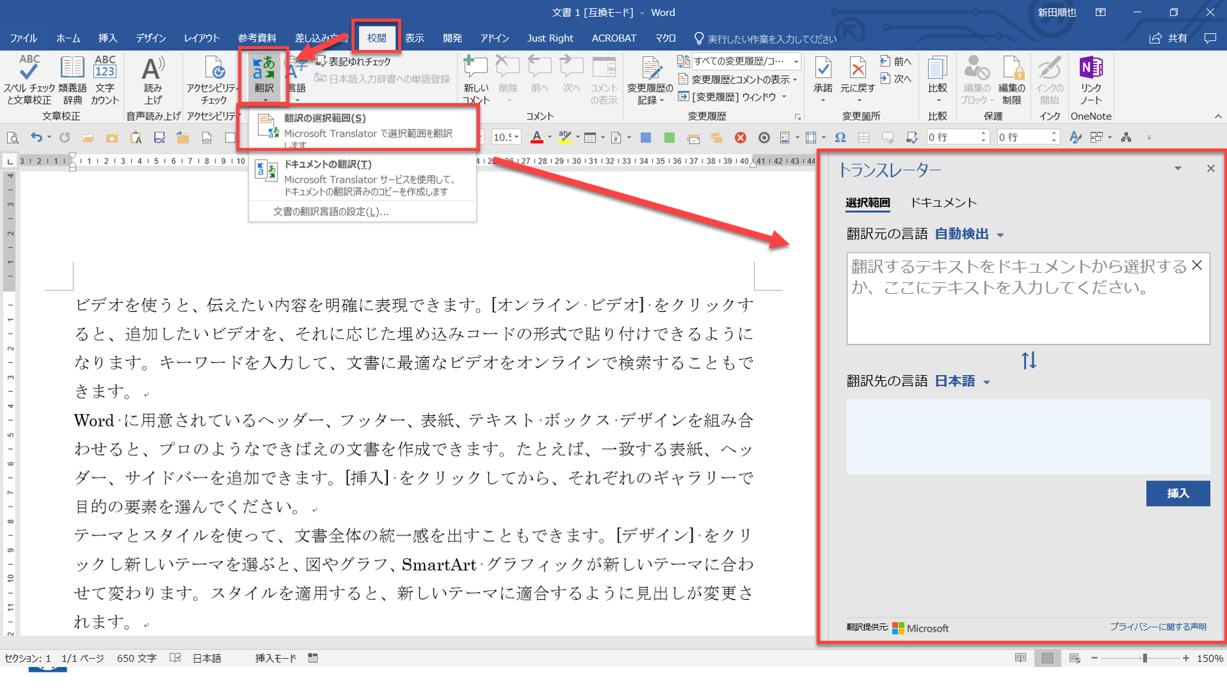Expand the source language auto-detect (自動検出) dropdown

[x=969, y=234]
